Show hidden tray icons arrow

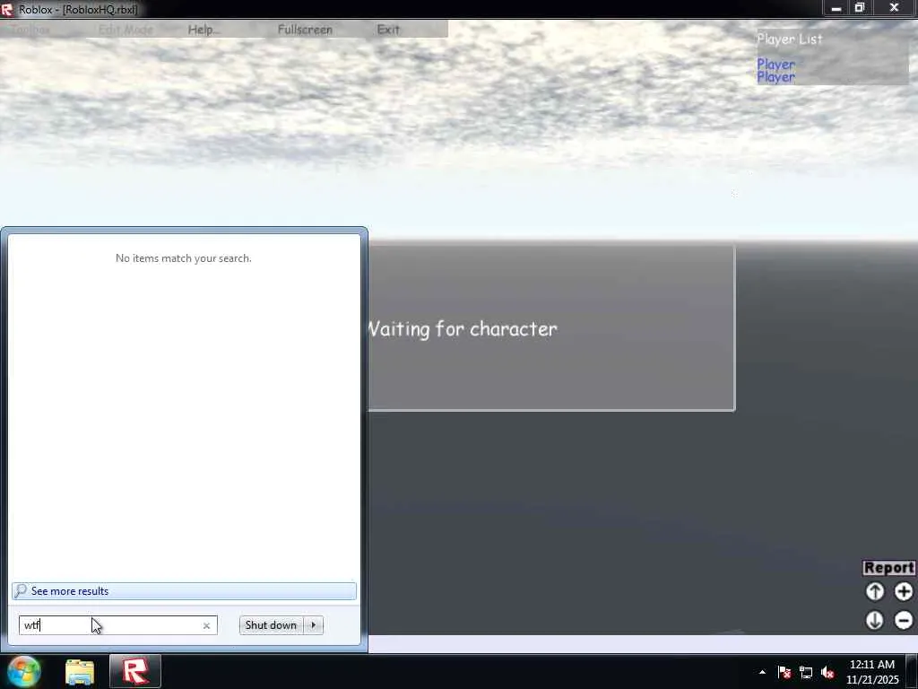click(762, 672)
